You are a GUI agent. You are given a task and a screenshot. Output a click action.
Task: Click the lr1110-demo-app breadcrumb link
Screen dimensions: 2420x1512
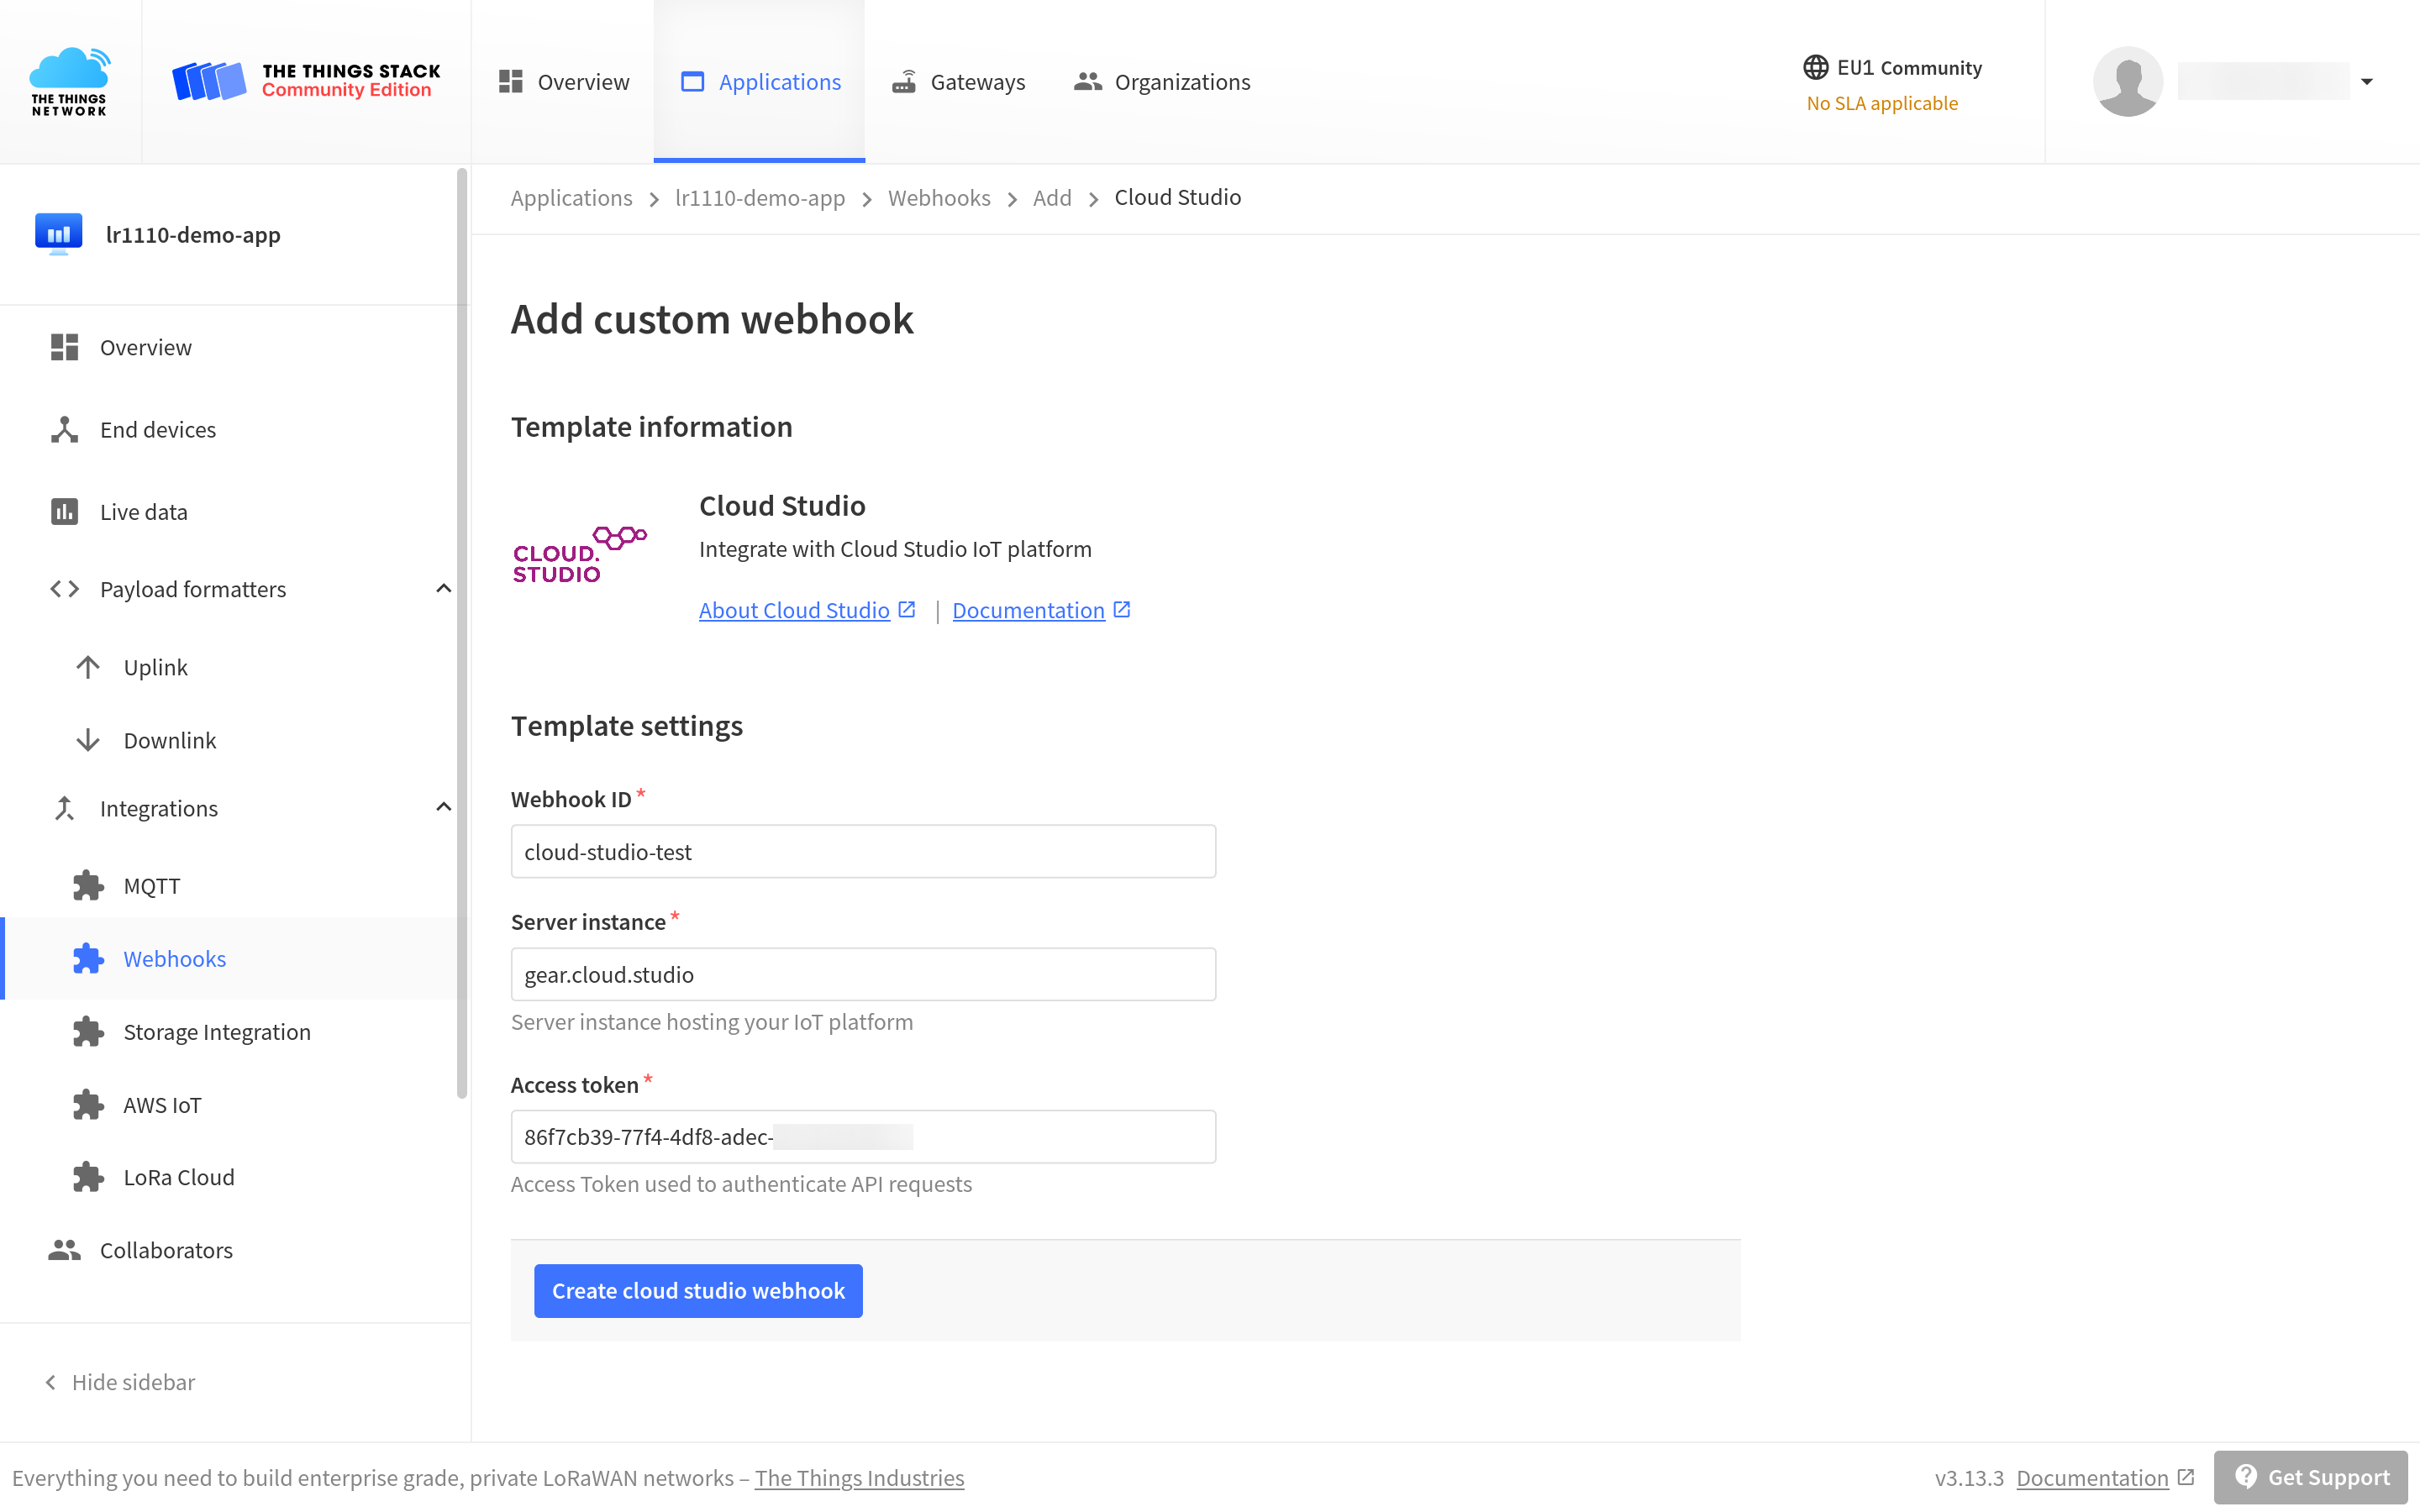(760, 197)
